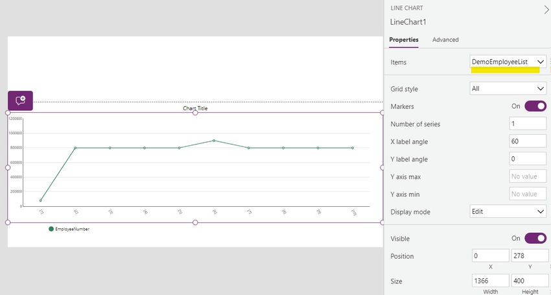
Task: Edit the Position X field
Action: pyautogui.click(x=491, y=256)
